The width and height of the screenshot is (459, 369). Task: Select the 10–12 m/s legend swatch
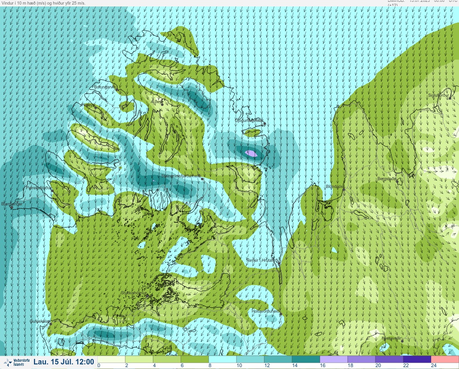click(x=250, y=359)
